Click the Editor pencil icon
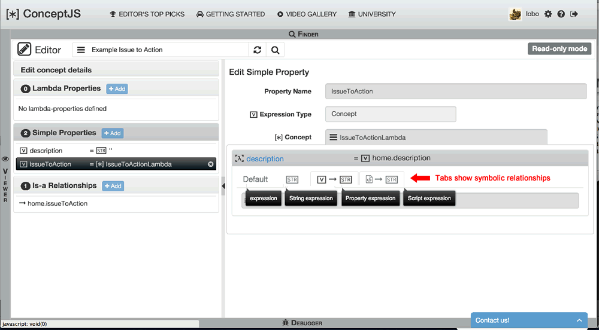Image resolution: width=599 pixels, height=330 pixels. click(25, 50)
